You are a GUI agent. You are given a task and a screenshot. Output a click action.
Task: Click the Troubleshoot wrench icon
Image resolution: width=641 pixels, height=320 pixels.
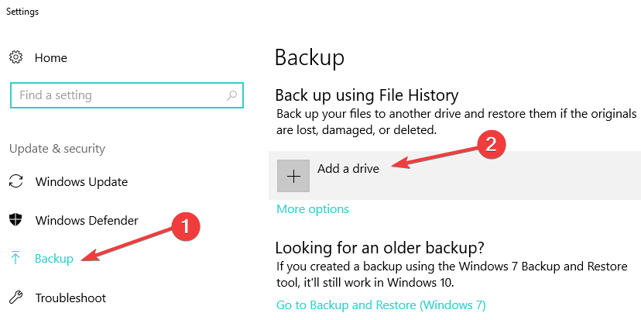[x=15, y=298]
